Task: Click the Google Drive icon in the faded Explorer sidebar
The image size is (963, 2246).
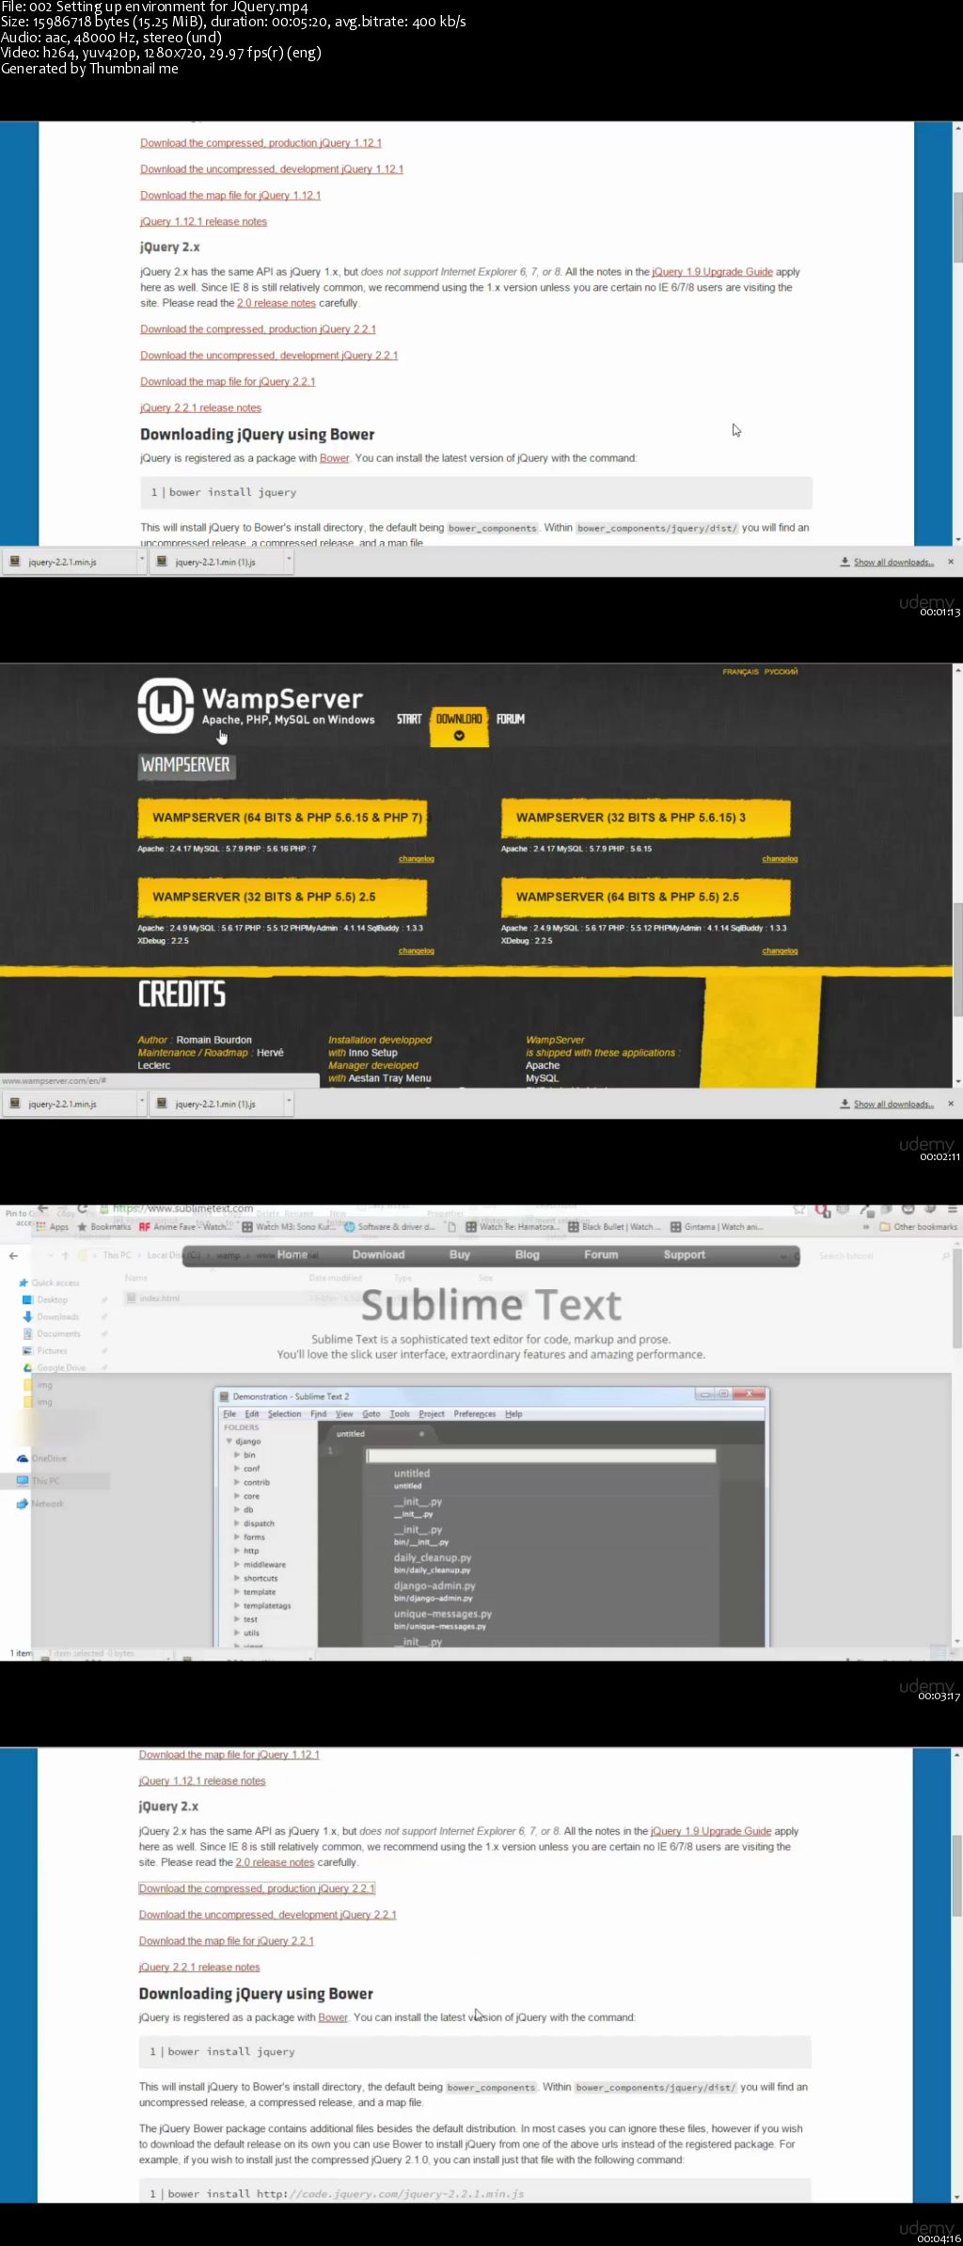Action: 28,1367
